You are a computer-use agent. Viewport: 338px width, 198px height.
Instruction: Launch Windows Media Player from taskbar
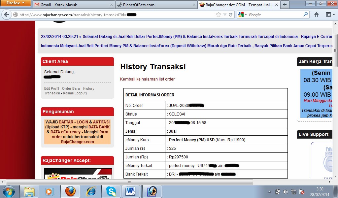coord(50,191)
